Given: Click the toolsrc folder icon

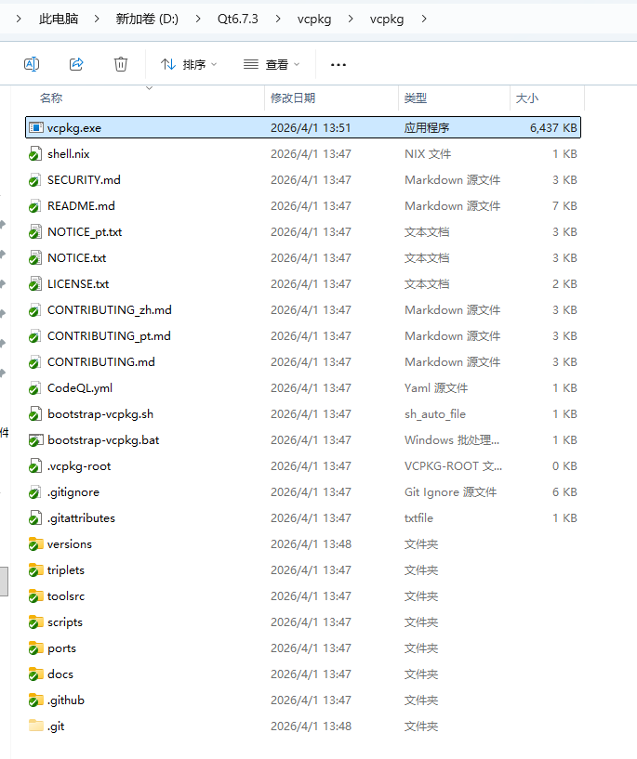Looking at the screenshot, I should click(x=35, y=596).
